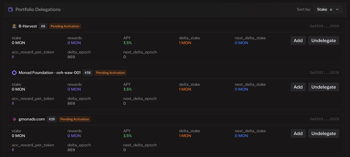Image resolution: width=350 pixels, height=157 pixels.
Task: Click the address 0x0000...0008
Action: [324, 26]
